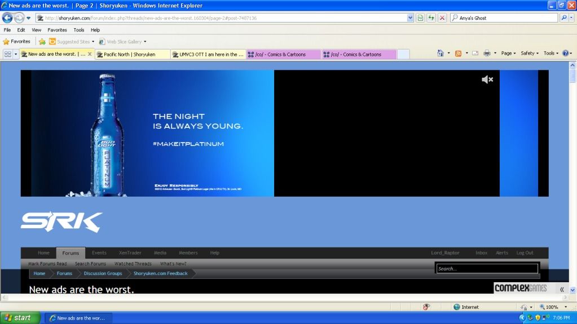Viewport: 577px width, 324px height.
Task: Click the vertical scrollbar down arrow
Action: [x=572, y=290]
